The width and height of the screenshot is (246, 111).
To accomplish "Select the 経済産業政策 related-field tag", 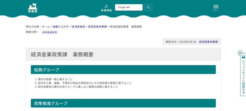I will point(50,33).
